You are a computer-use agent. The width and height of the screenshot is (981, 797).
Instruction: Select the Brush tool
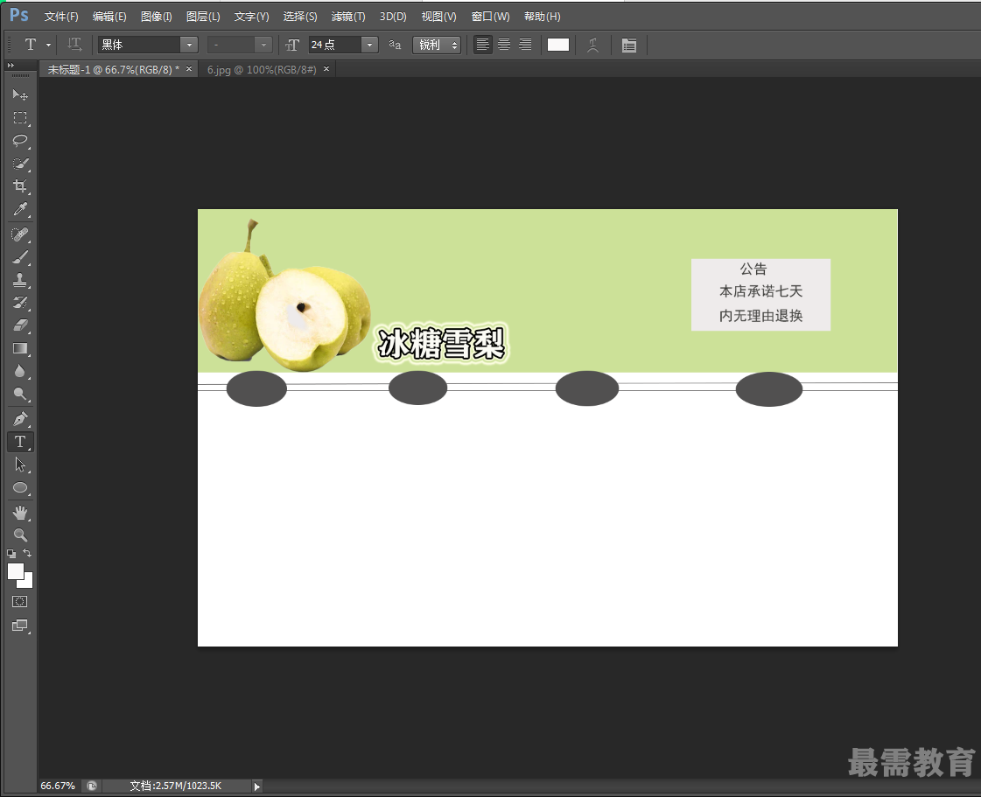[x=20, y=257]
